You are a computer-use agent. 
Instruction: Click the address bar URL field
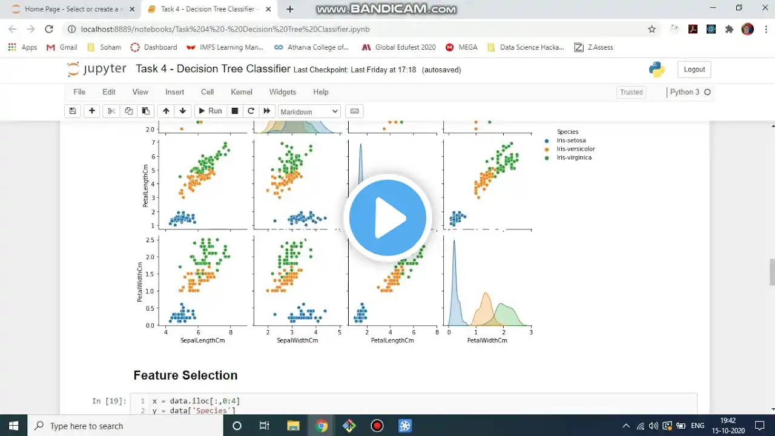click(357, 29)
